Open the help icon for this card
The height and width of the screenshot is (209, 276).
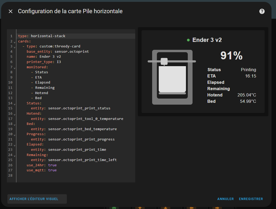click(262, 11)
